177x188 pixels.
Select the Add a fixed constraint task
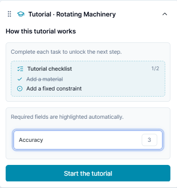point(54,89)
